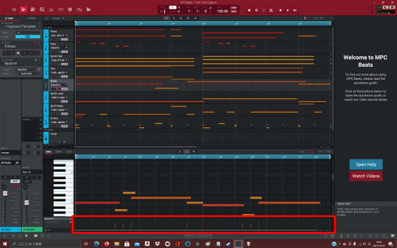This screenshot has height=248, width=397.
Task: Click the Watch Videos button
Action: tap(365, 176)
